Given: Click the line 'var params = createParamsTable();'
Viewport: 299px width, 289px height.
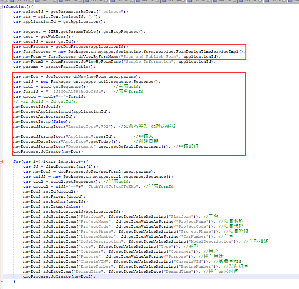Looking at the screenshot, I should point(54,67).
